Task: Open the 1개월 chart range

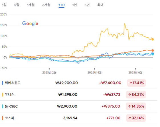Action: pos(31,5)
